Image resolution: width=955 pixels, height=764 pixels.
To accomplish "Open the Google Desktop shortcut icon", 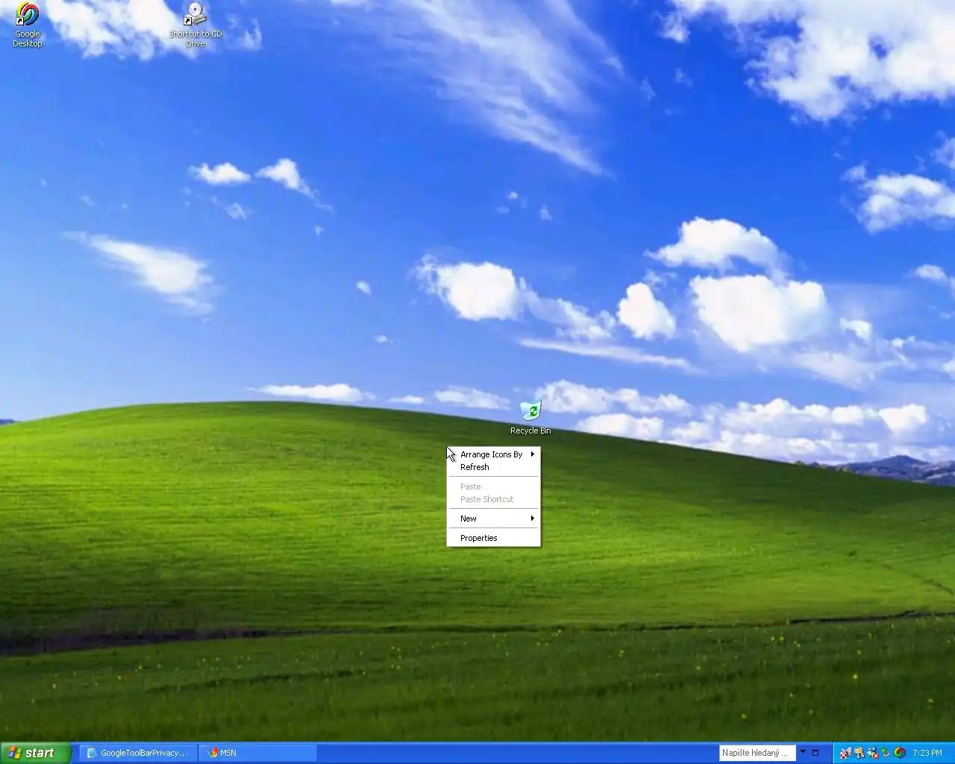I will (x=28, y=25).
